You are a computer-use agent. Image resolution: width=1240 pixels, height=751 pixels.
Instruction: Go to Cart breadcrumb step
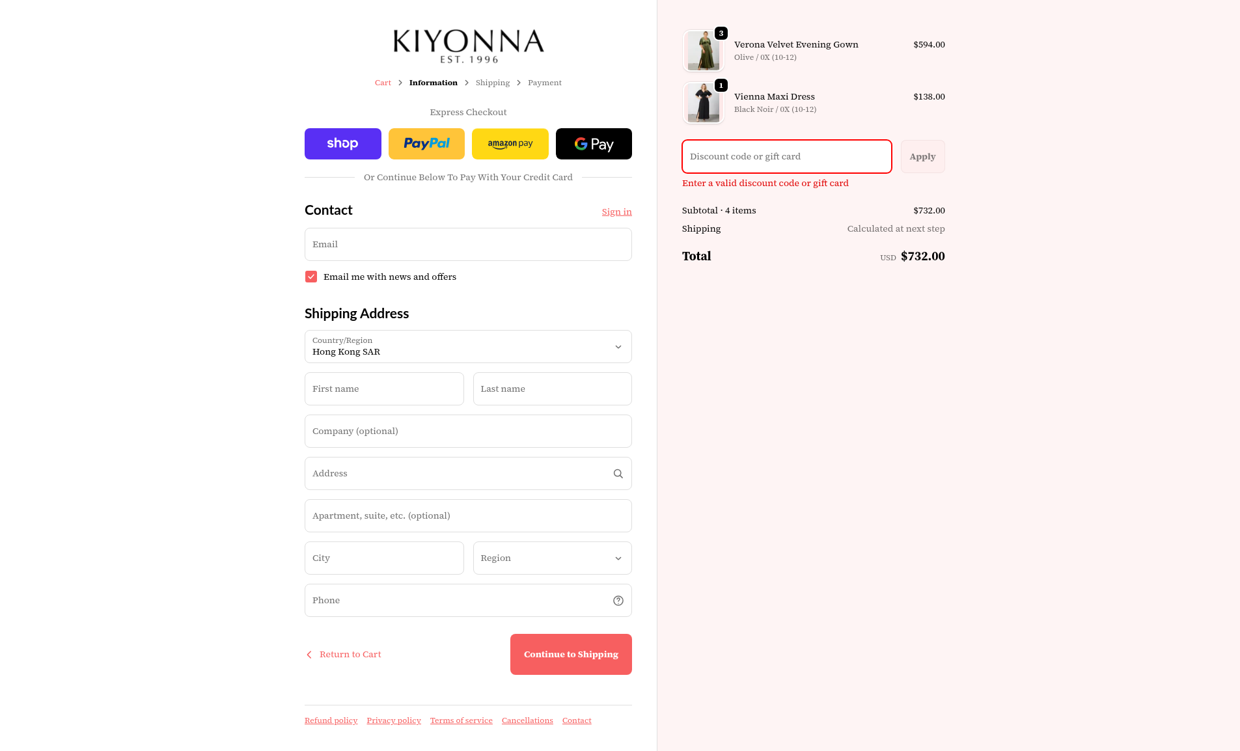click(x=383, y=83)
